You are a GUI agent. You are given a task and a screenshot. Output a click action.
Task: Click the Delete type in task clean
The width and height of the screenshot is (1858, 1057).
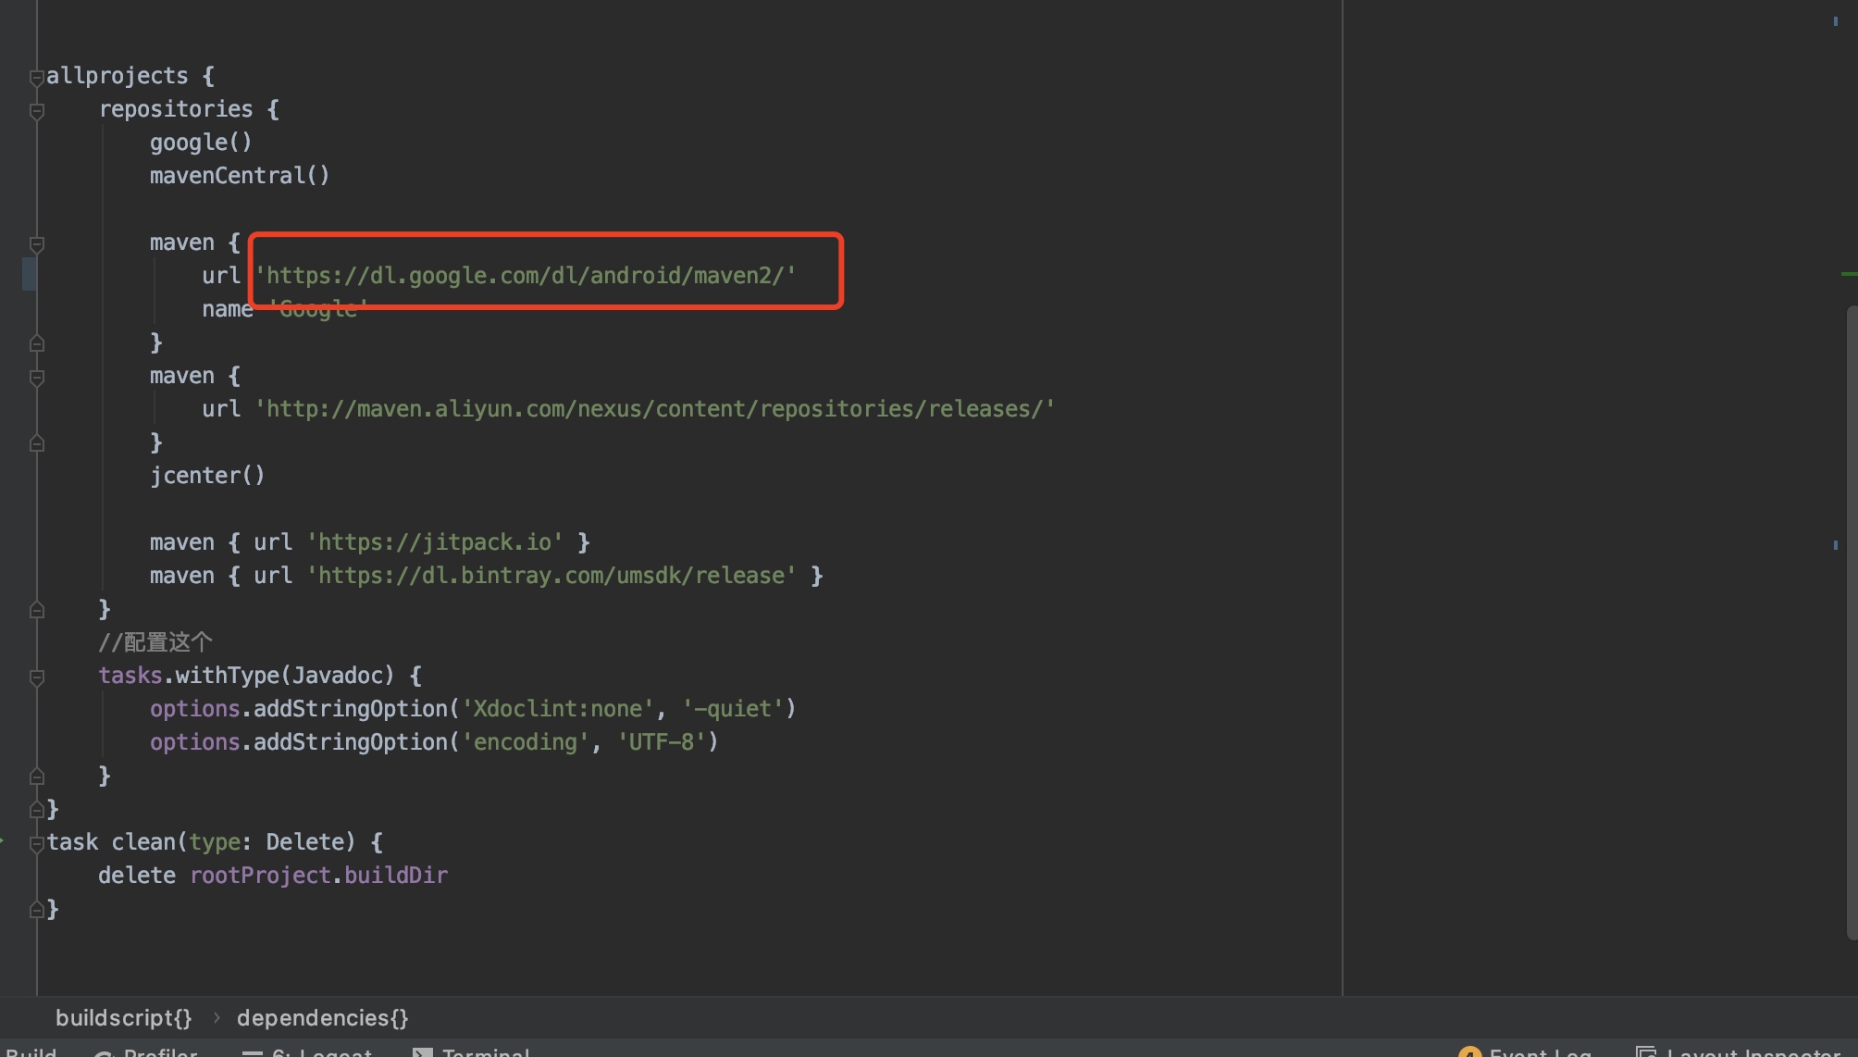tap(304, 842)
